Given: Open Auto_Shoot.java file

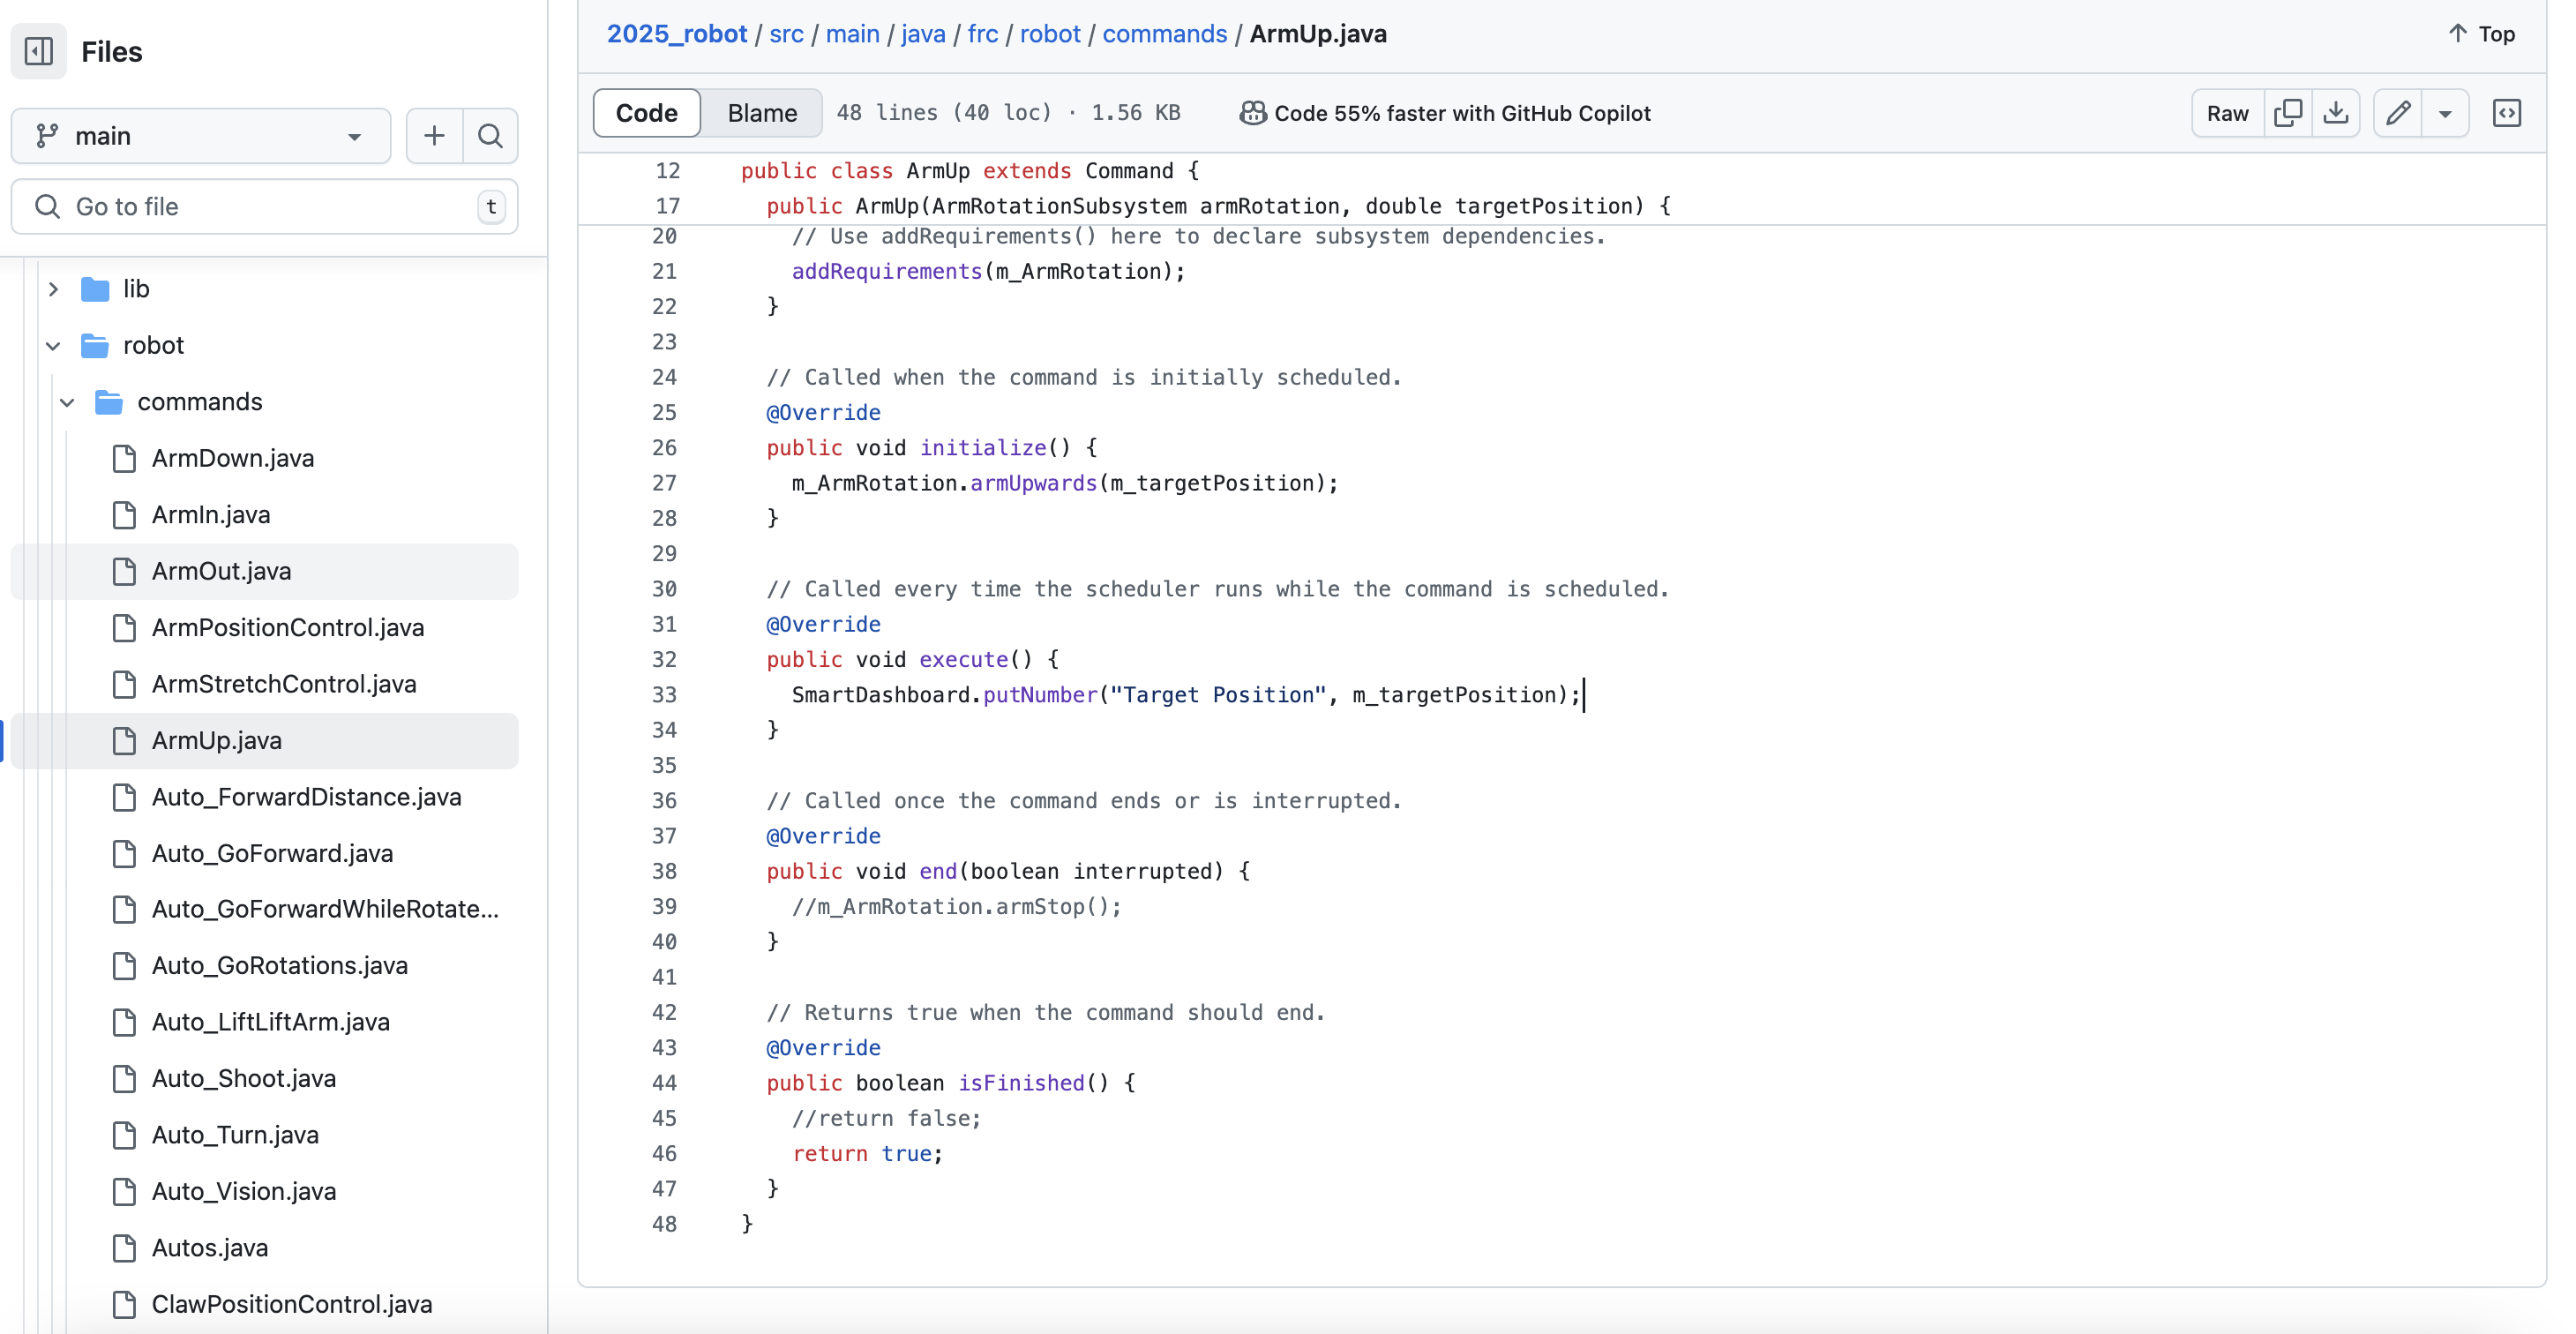Looking at the screenshot, I should [x=244, y=1079].
